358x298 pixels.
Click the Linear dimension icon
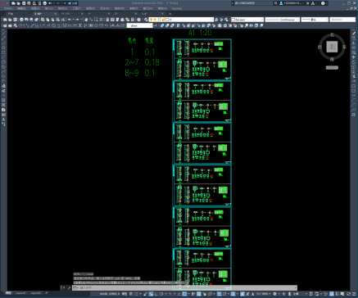click(x=22, y=25)
